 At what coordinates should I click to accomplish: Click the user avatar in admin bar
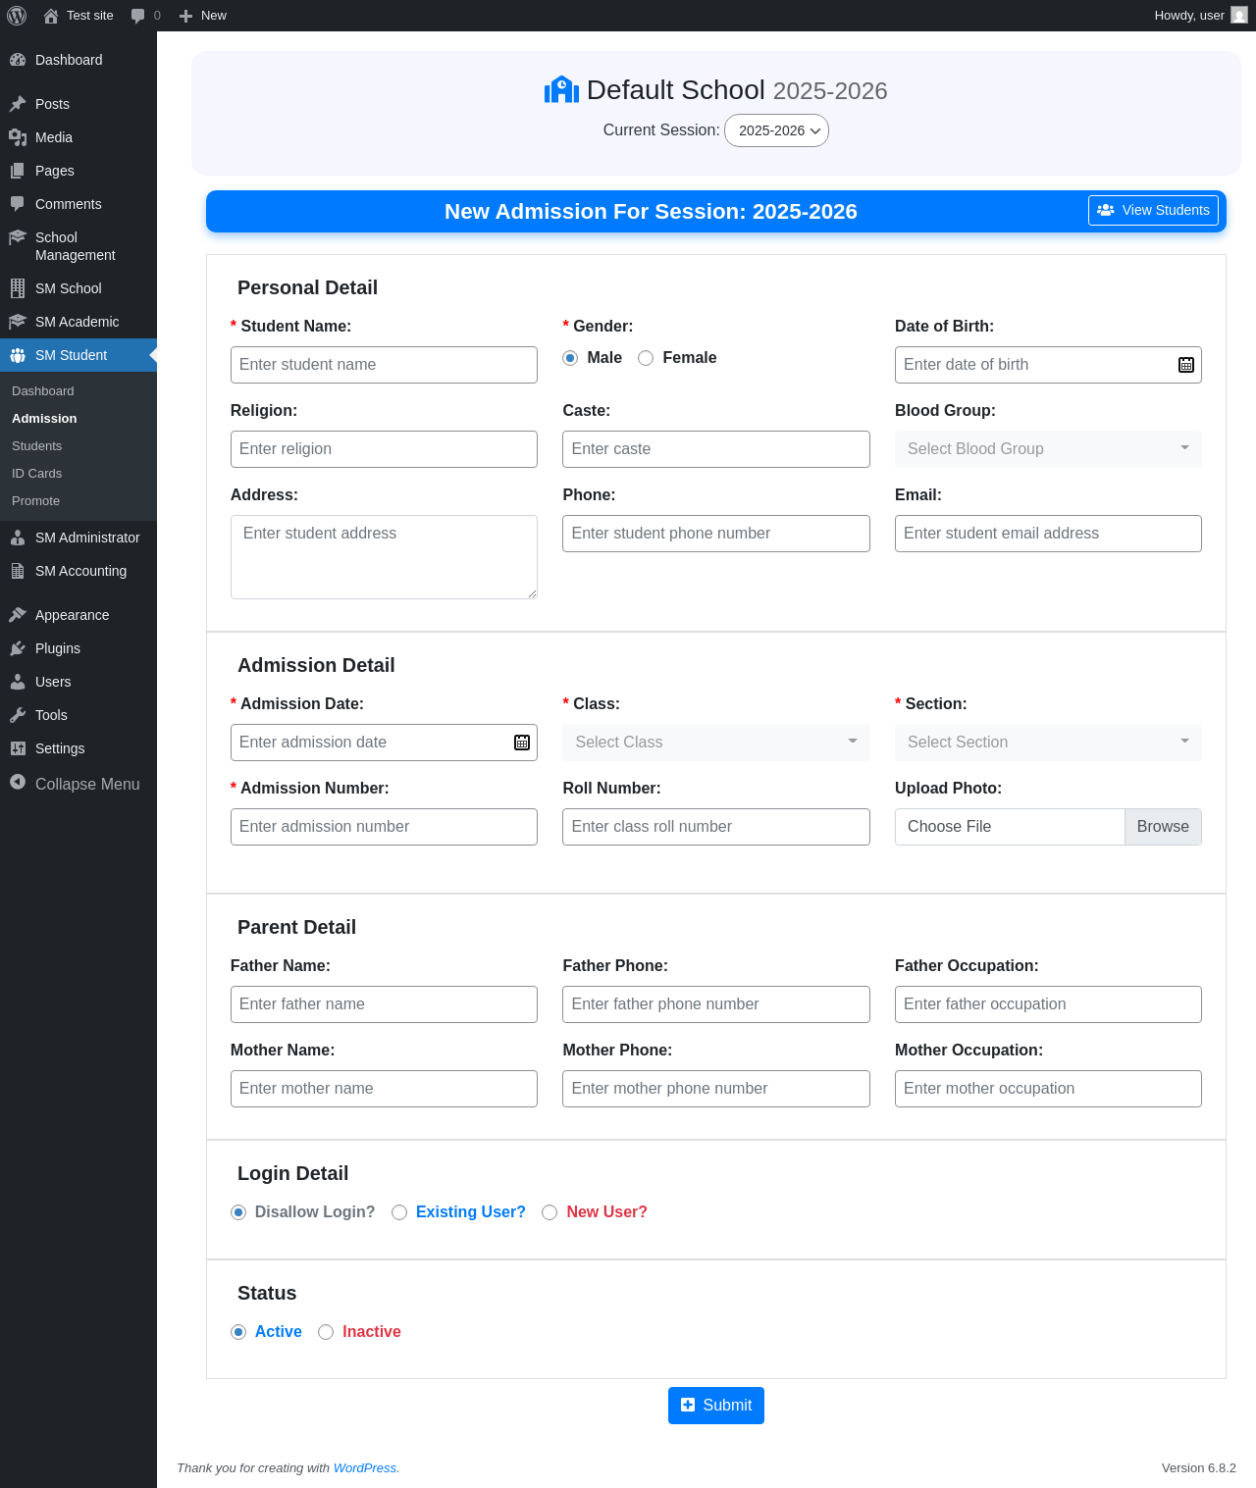(1239, 16)
